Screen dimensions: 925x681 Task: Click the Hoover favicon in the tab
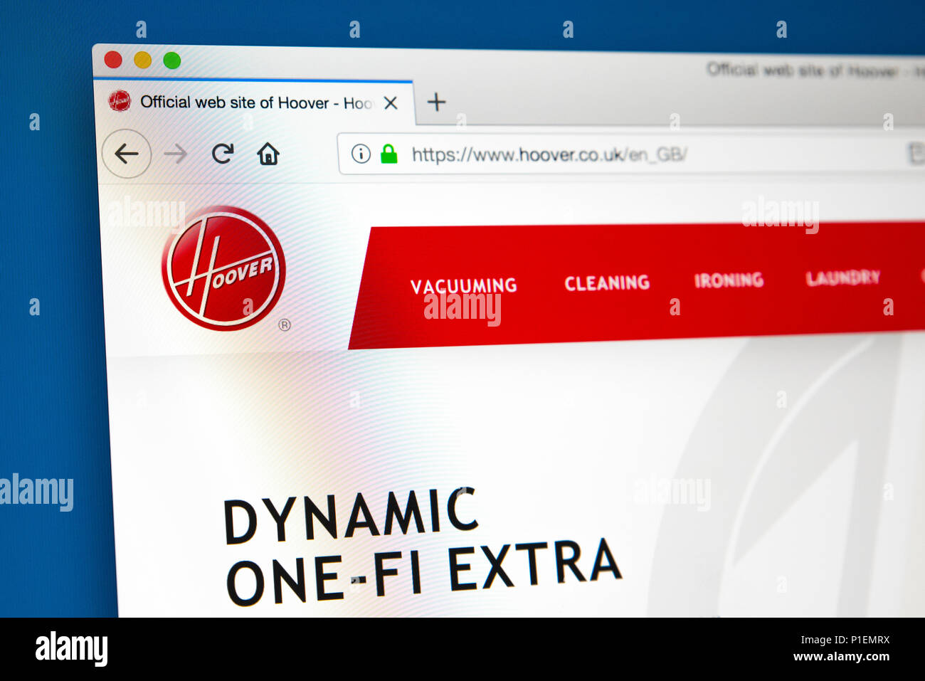120,101
